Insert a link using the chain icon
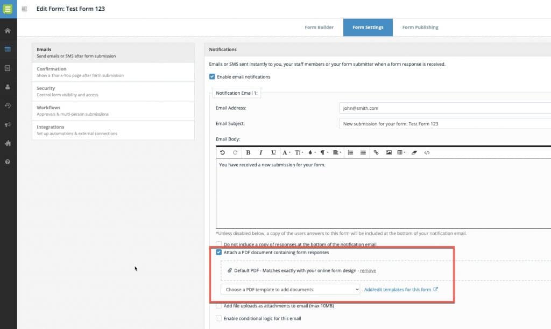Image resolution: width=551 pixels, height=329 pixels. (x=376, y=152)
